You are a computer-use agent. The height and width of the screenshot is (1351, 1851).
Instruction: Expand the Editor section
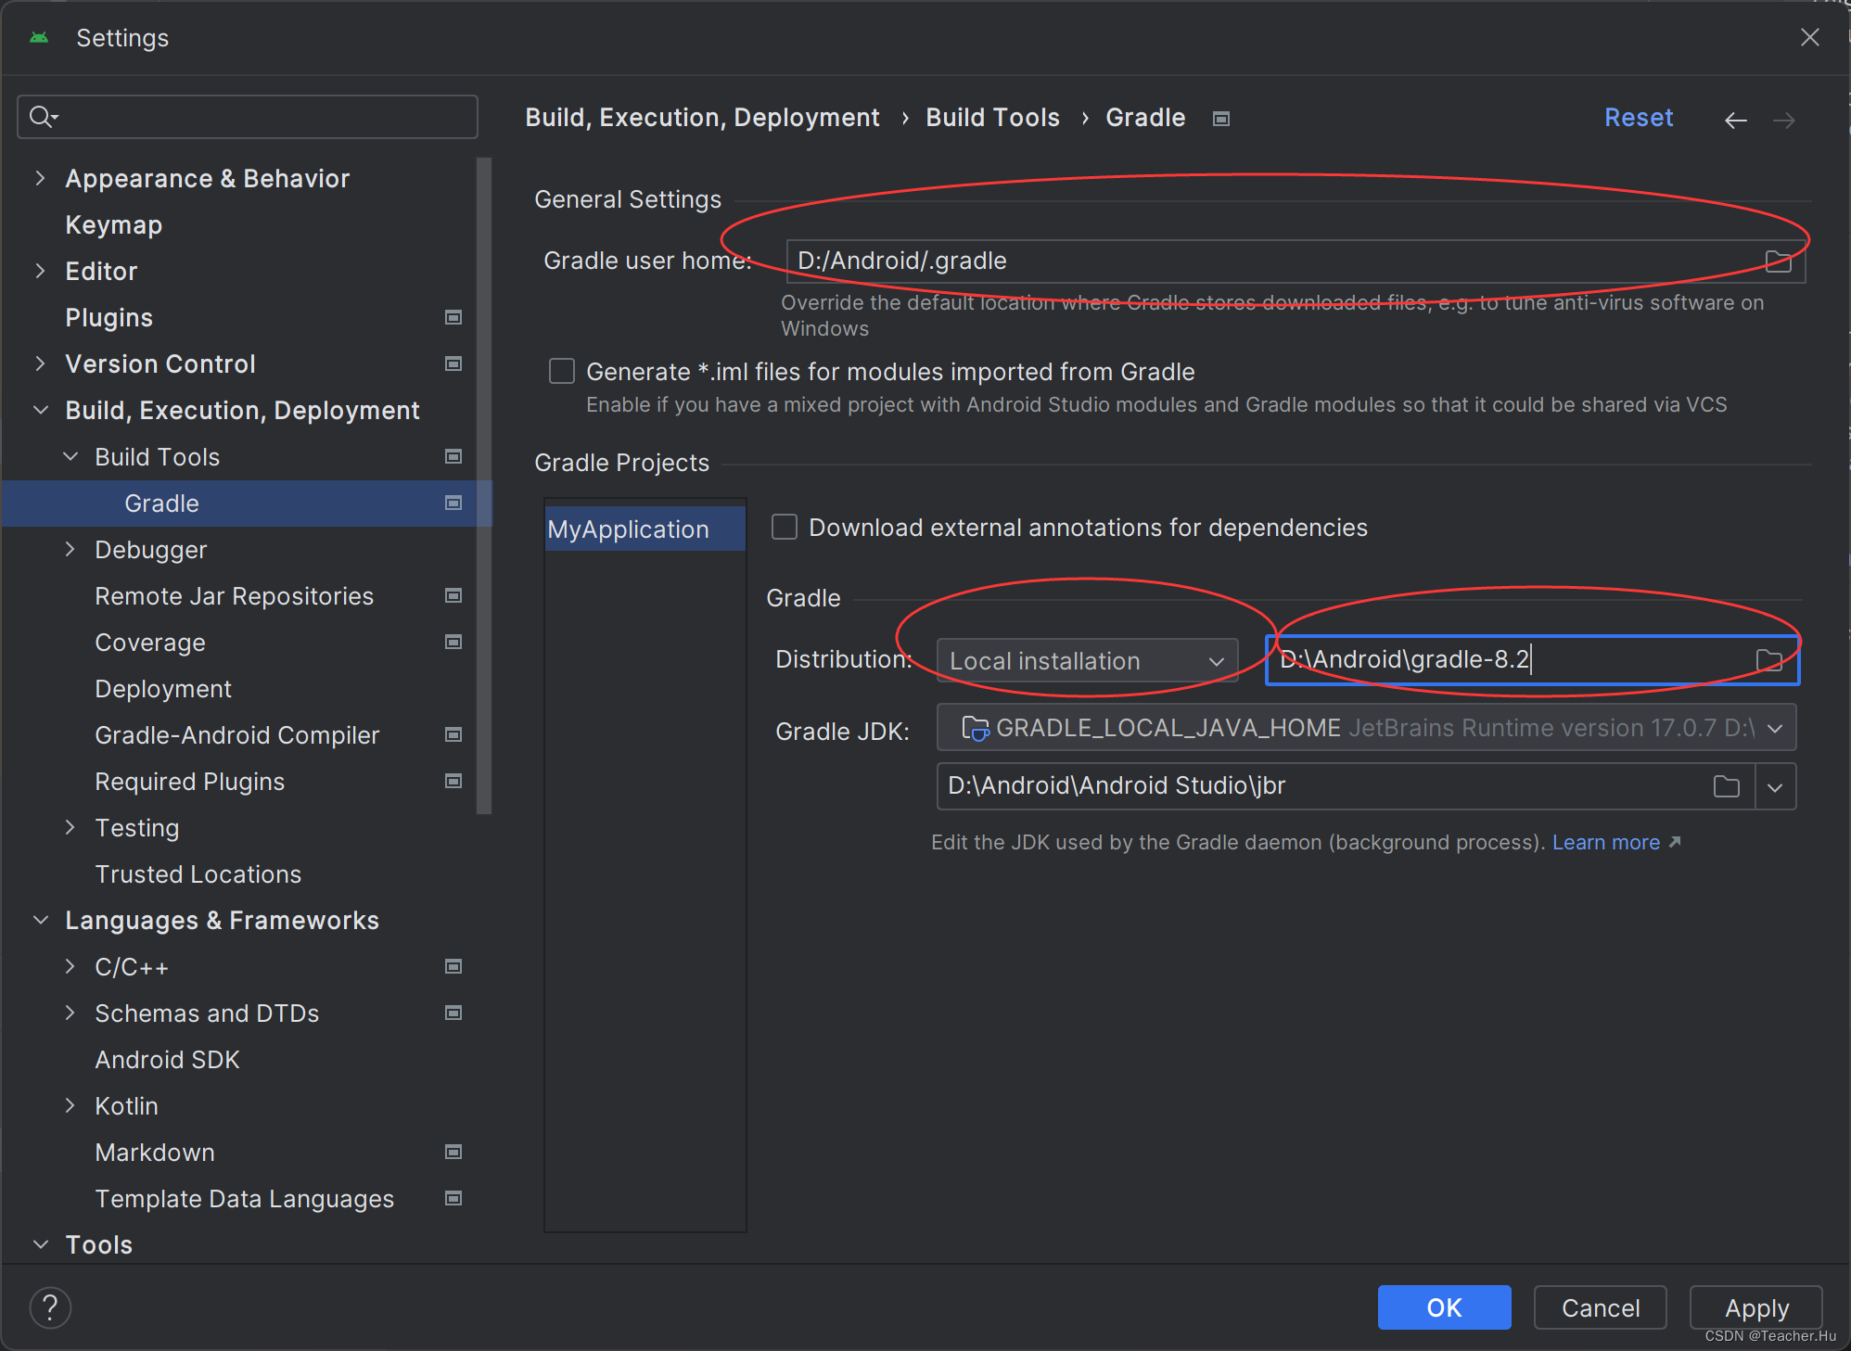(40, 271)
